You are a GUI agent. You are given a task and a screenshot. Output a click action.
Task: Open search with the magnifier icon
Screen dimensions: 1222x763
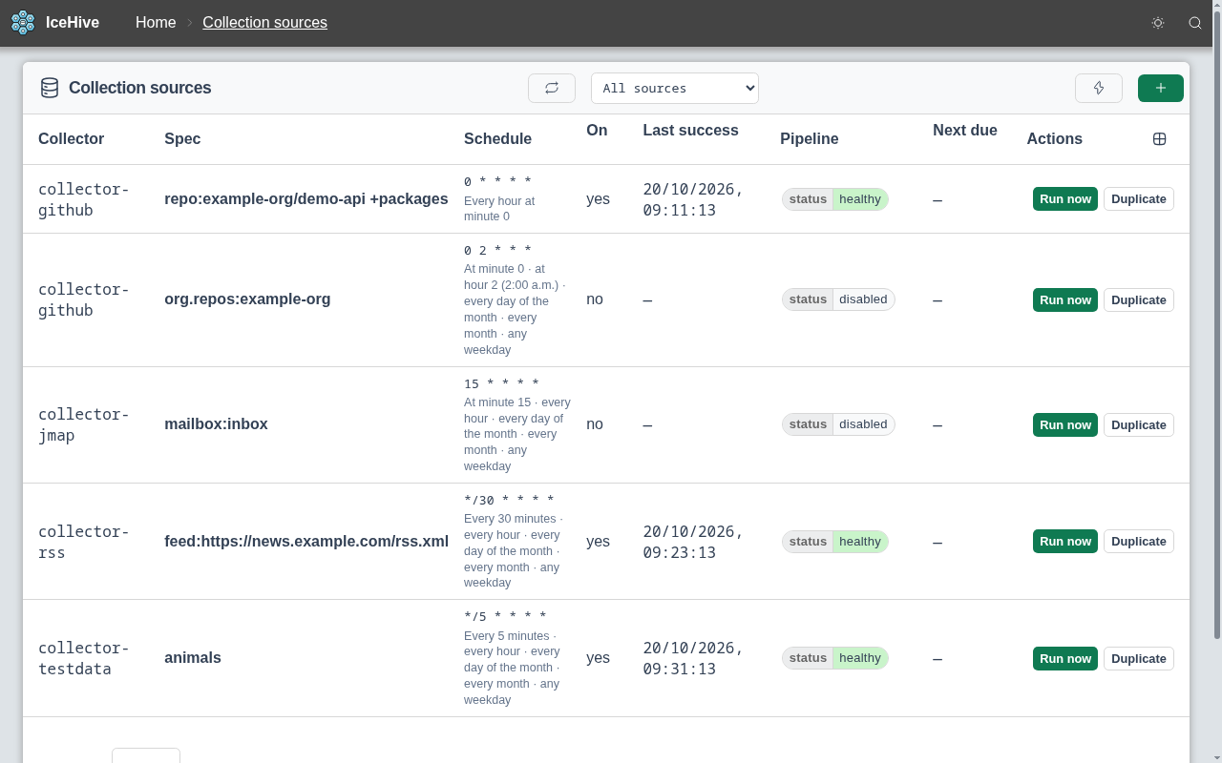(x=1195, y=23)
